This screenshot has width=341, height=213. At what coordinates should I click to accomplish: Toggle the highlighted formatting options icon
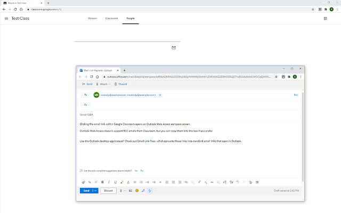coord(150,191)
